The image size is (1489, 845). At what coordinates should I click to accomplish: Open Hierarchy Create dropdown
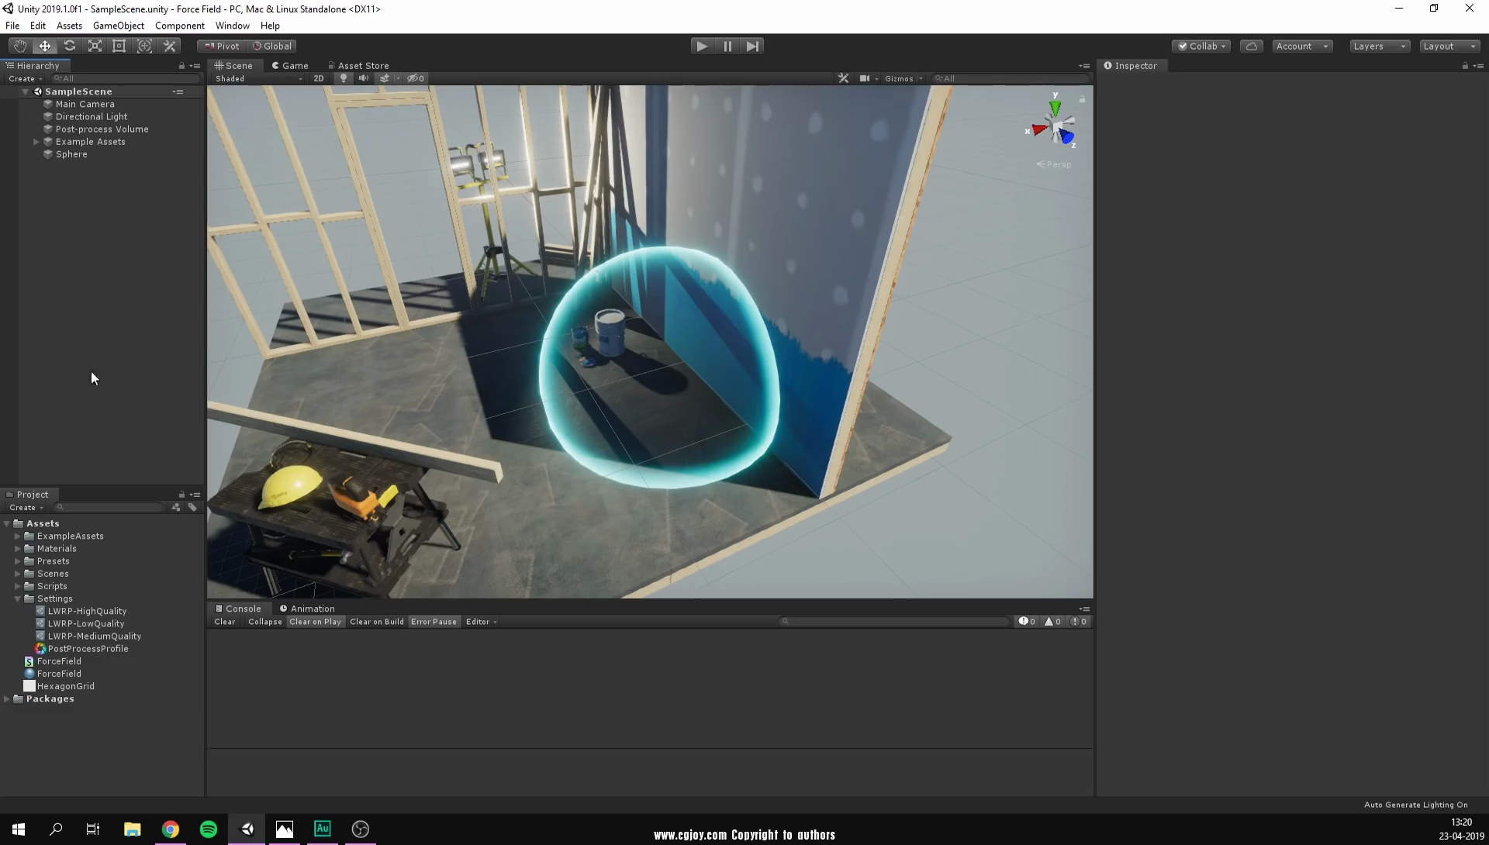tap(25, 78)
